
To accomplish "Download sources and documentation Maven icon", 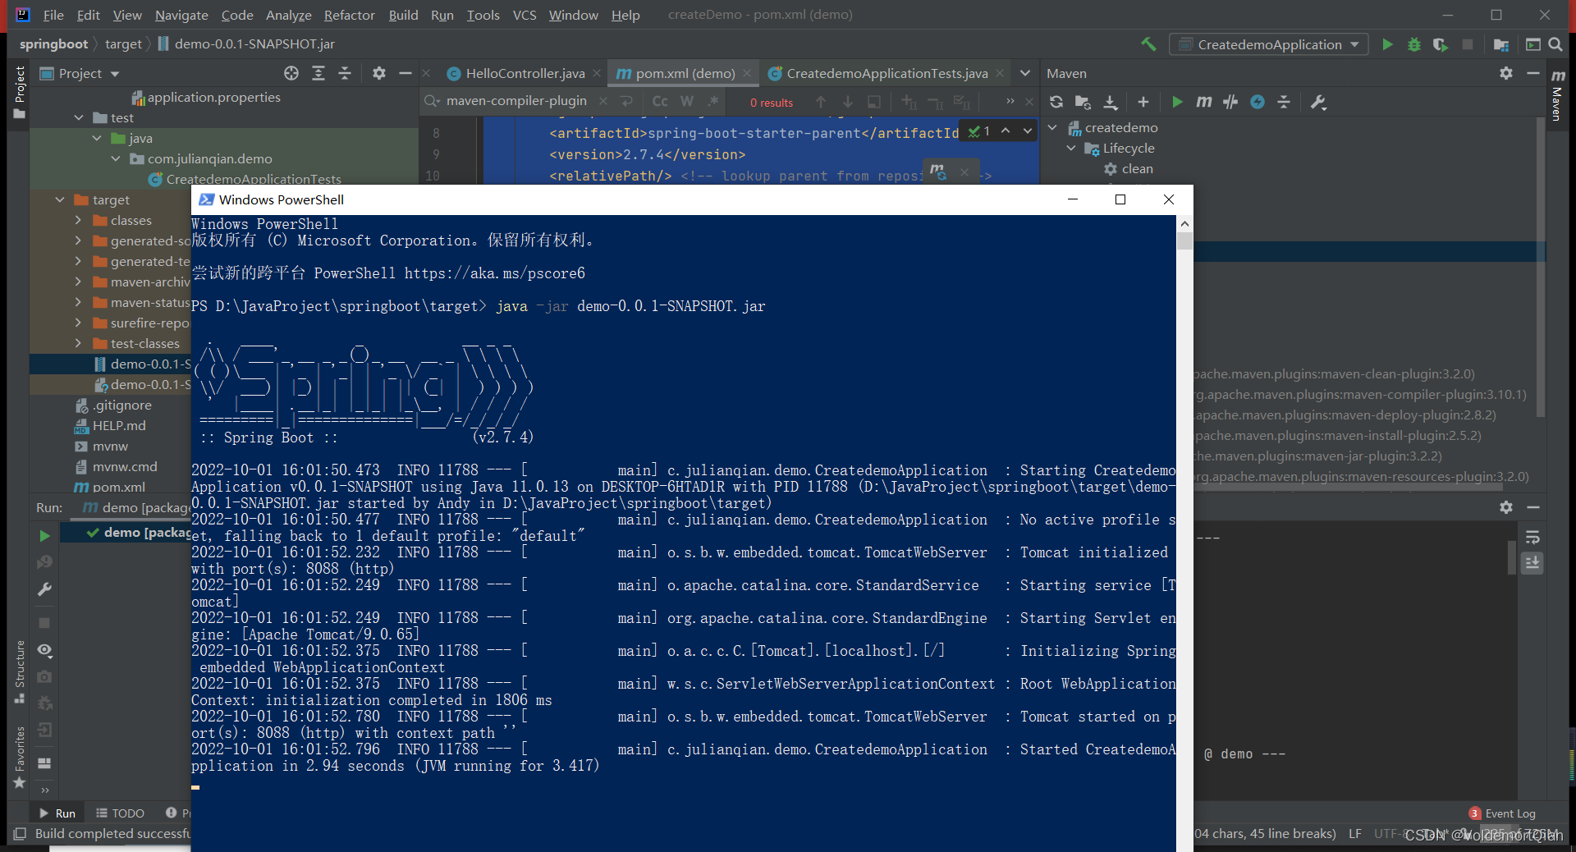I will (x=1111, y=102).
